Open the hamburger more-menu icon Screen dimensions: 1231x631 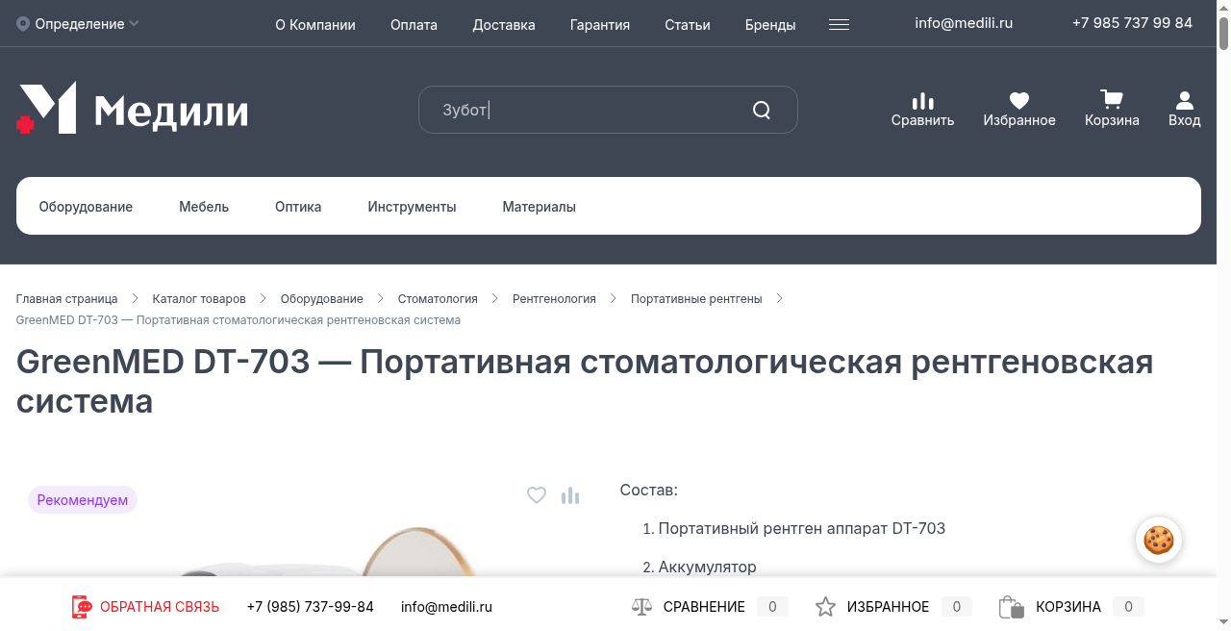coord(839,25)
